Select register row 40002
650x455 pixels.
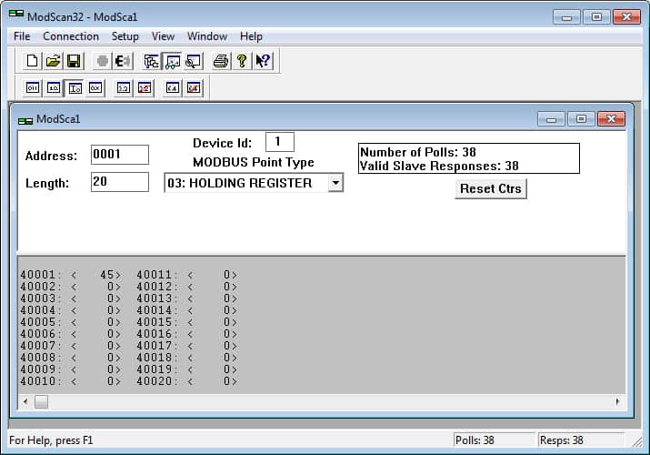click(x=71, y=287)
